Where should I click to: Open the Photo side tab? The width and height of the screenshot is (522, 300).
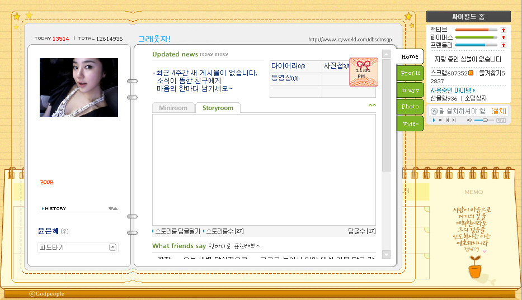410,107
